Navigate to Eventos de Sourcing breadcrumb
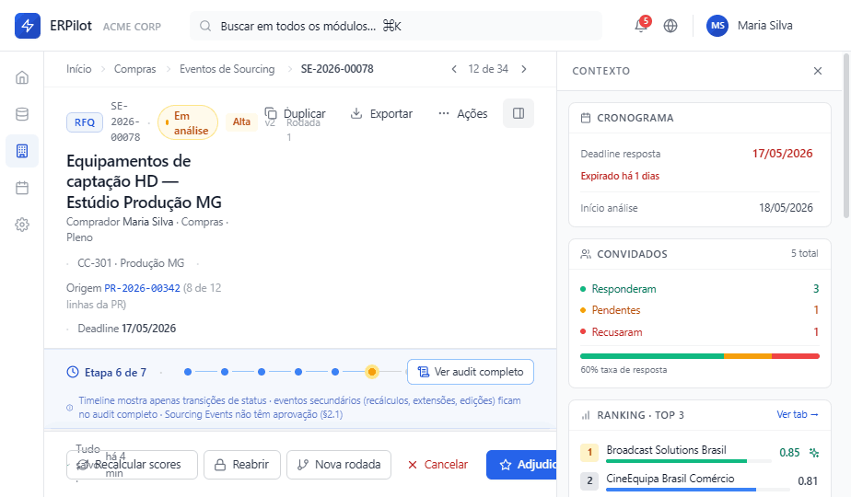The width and height of the screenshot is (851, 497). (227, 69)
